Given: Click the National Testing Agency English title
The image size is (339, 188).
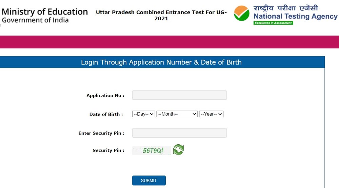Looking at the screenshot, I should [295, 16].
